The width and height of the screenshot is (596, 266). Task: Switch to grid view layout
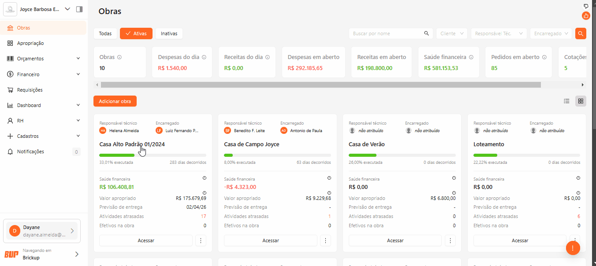(x=581, y=101)
